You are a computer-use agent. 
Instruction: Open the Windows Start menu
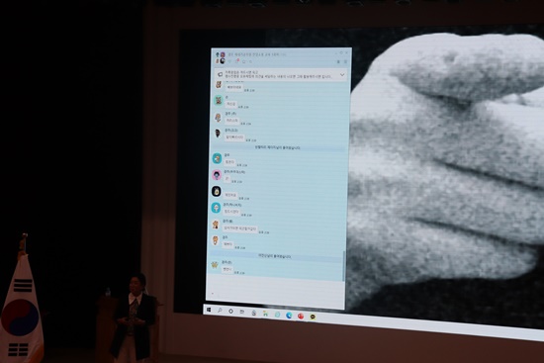[209, 310]
